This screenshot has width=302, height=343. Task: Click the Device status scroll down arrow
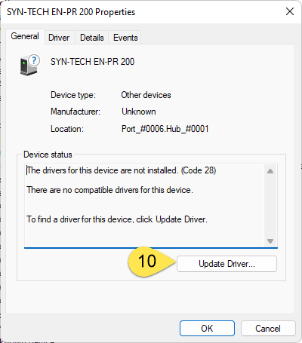270,241
